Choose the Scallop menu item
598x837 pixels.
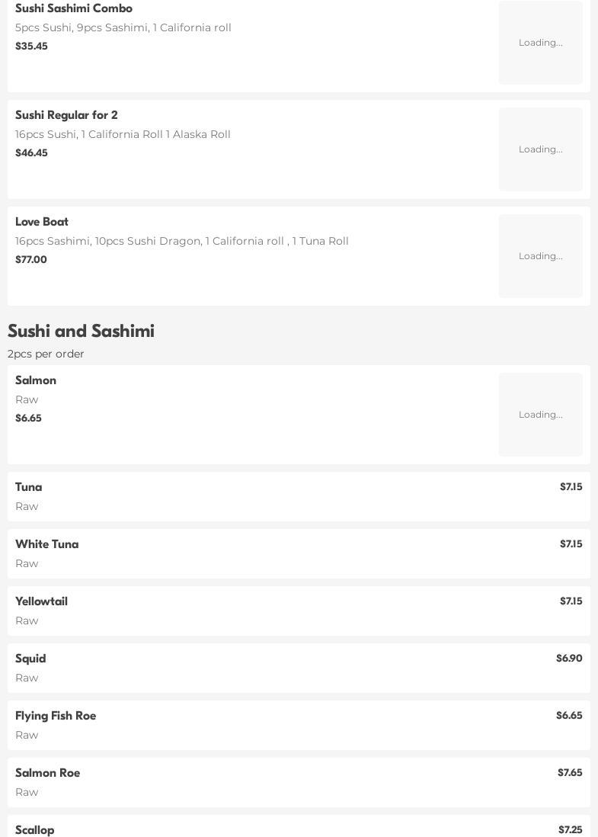(x=35, y=829)
